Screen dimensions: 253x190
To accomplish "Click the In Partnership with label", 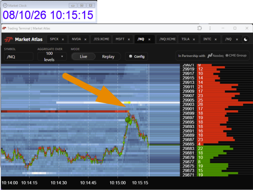I will 192,56.
